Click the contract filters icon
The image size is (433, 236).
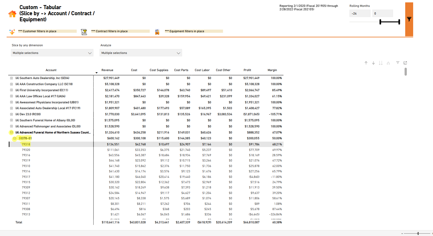coord(84,32)
